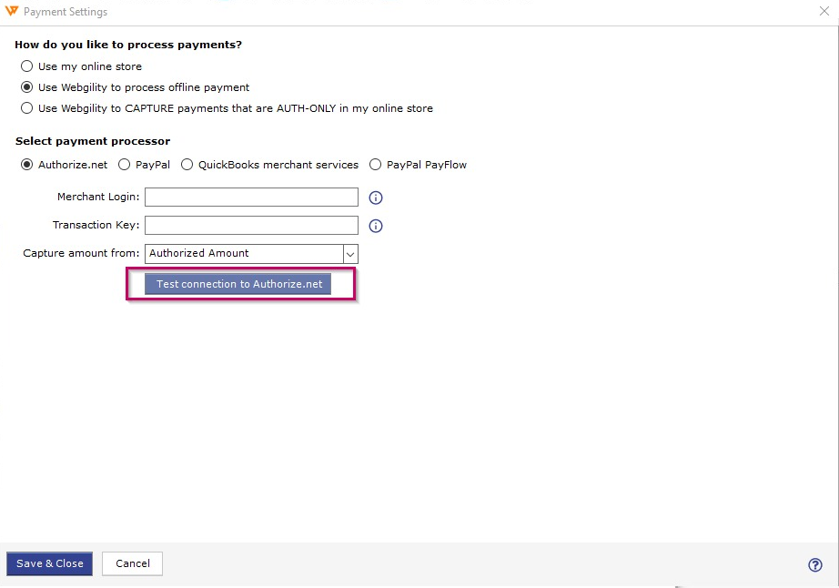This screenshot has height=588, width=839.
Task: Open info tooltip beside Merchant Login
Action: pos(376,198)
